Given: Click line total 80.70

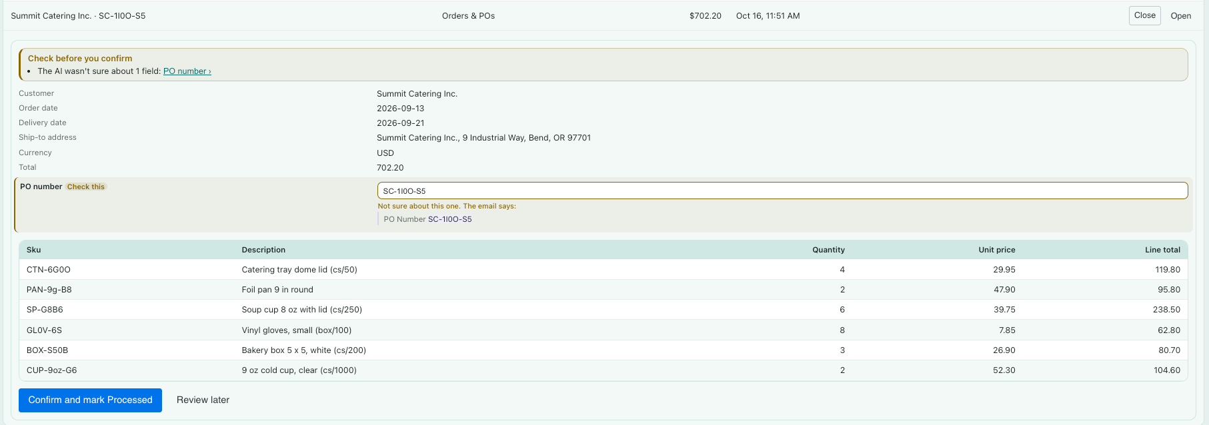Looking at the screenshot, I should (x=1169, y=350).
